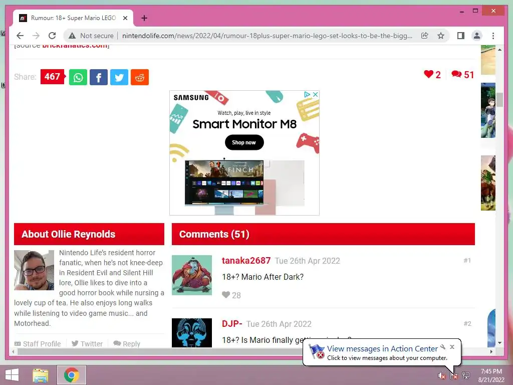
Task: Like the article with the red heart icon
Action: pos(428,74)
